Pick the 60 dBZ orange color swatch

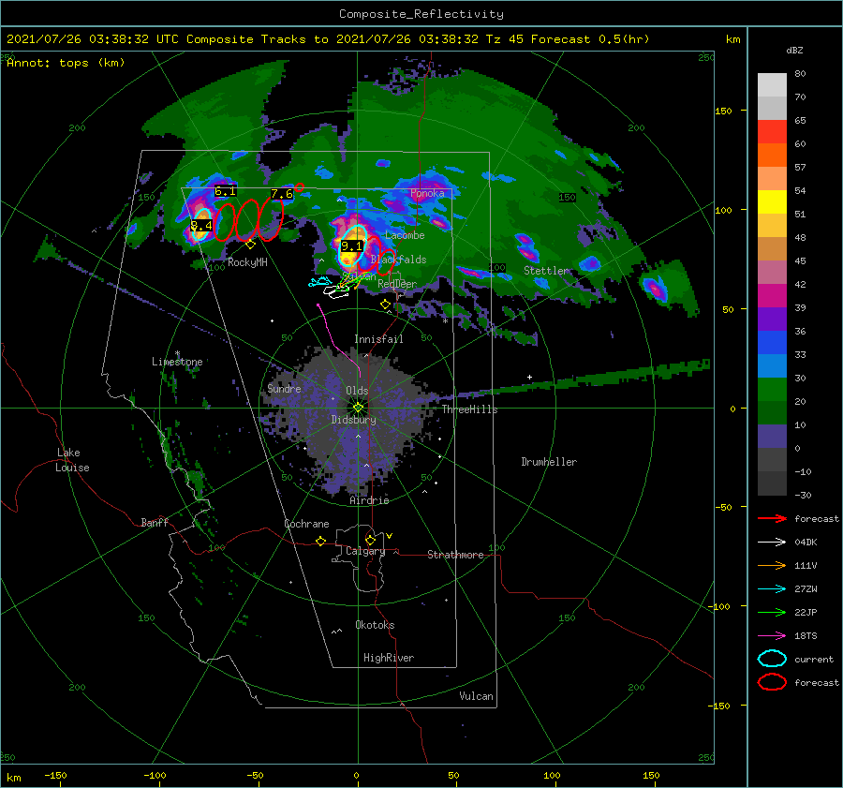coord(772,156)
